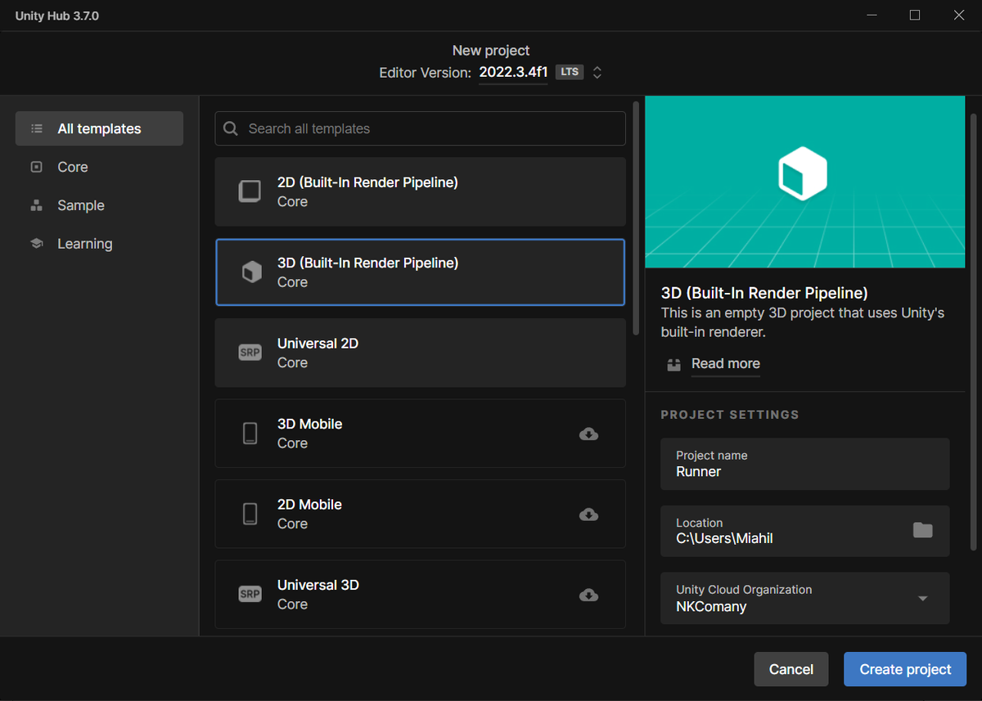Click the Core category icon
This screenshot has height=701, width=982.
coord(36,167)
